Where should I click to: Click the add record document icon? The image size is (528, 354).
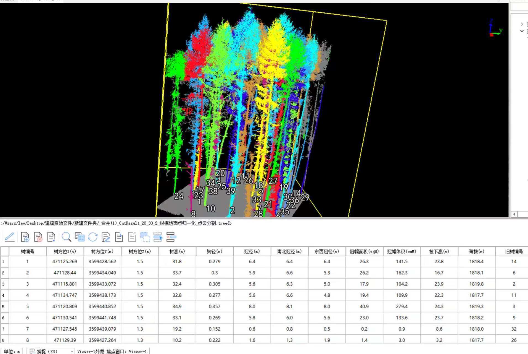point(25,237)
